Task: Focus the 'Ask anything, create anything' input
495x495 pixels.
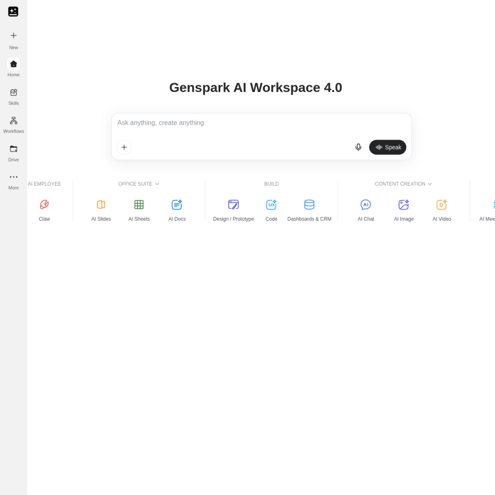Action: pyautogui.click(x=261, y=123)
